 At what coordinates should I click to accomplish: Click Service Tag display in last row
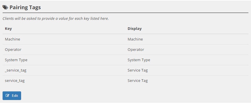(x=138, y=81)
